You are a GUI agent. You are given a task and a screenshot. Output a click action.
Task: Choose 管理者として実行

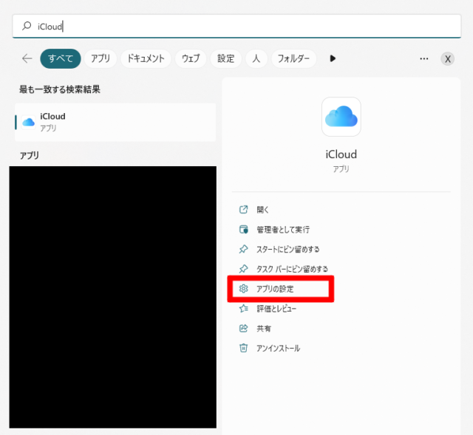pyautogui.click(x=283, y=230)
